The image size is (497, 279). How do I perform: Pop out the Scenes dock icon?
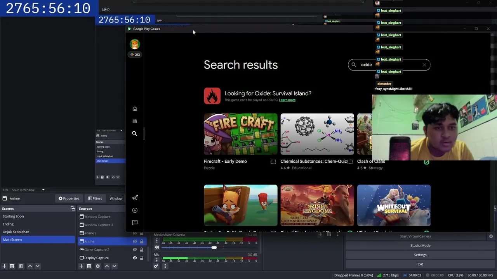[x=73, y=208]
